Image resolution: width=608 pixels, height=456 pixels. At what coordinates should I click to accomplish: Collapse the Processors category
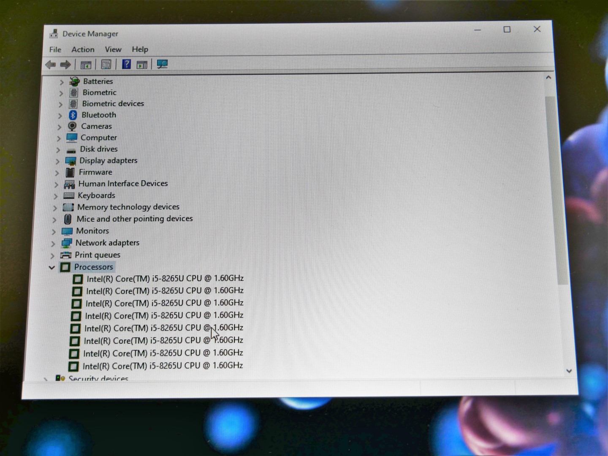click(52, 267)
